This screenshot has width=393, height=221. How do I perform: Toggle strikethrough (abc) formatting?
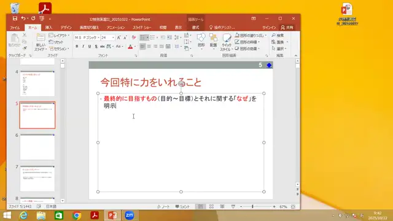pos(103,47)
